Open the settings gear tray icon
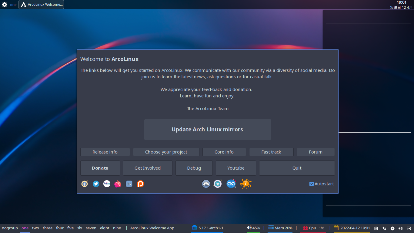This screenshot has width=414, height=233. coord(392,228)
